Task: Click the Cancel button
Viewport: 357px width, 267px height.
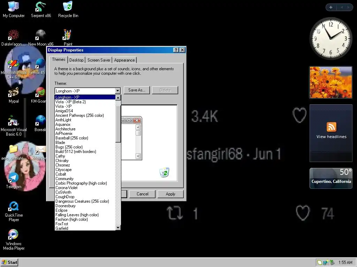Action: [142, 194]
